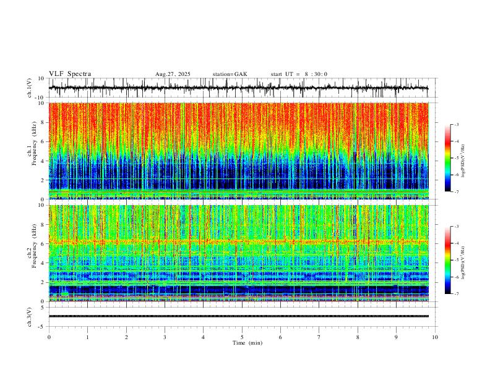
Task: Click the "5" tick on ch.3(V) axis
Action: pyautogui.click(x=43, y=308)
